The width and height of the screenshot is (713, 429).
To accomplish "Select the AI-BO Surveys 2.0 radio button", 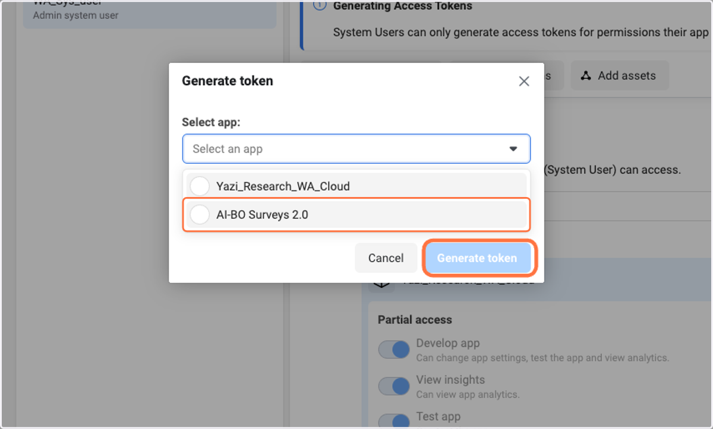I will (200, 215).
